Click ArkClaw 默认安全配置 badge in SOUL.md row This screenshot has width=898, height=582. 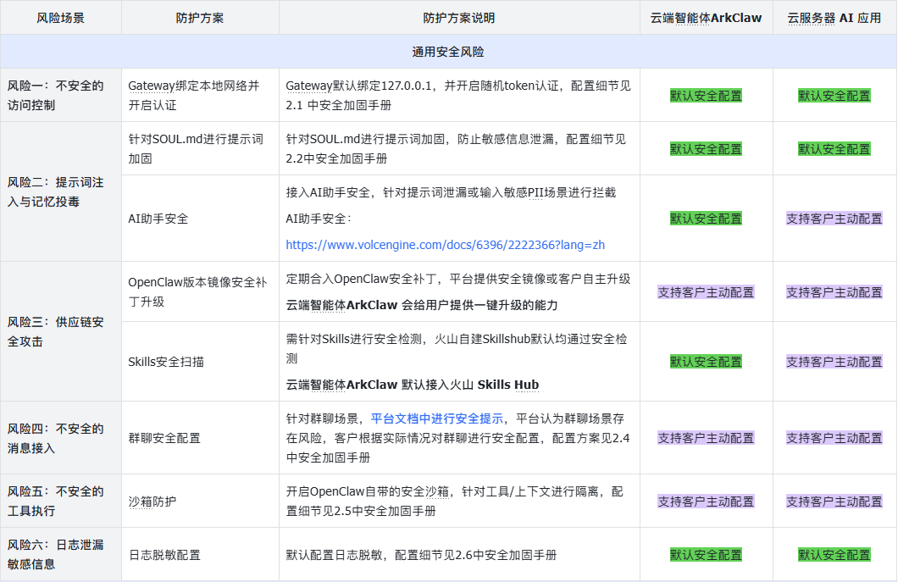point(707,149)
